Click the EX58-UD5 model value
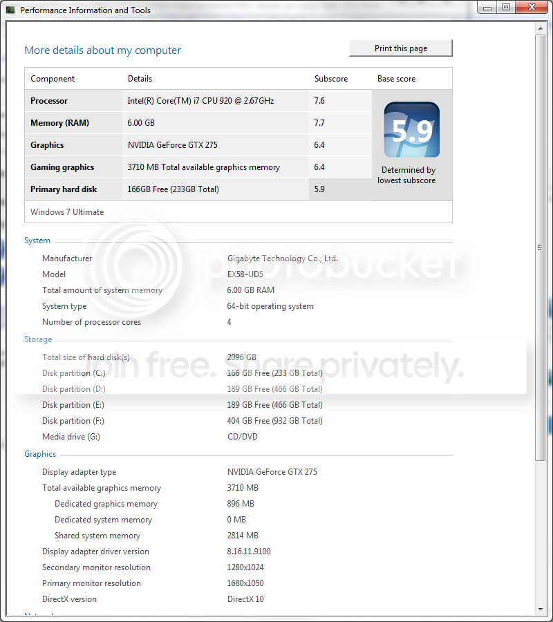The height and width of the screenshot is (622, 553). tap(245, 274)
